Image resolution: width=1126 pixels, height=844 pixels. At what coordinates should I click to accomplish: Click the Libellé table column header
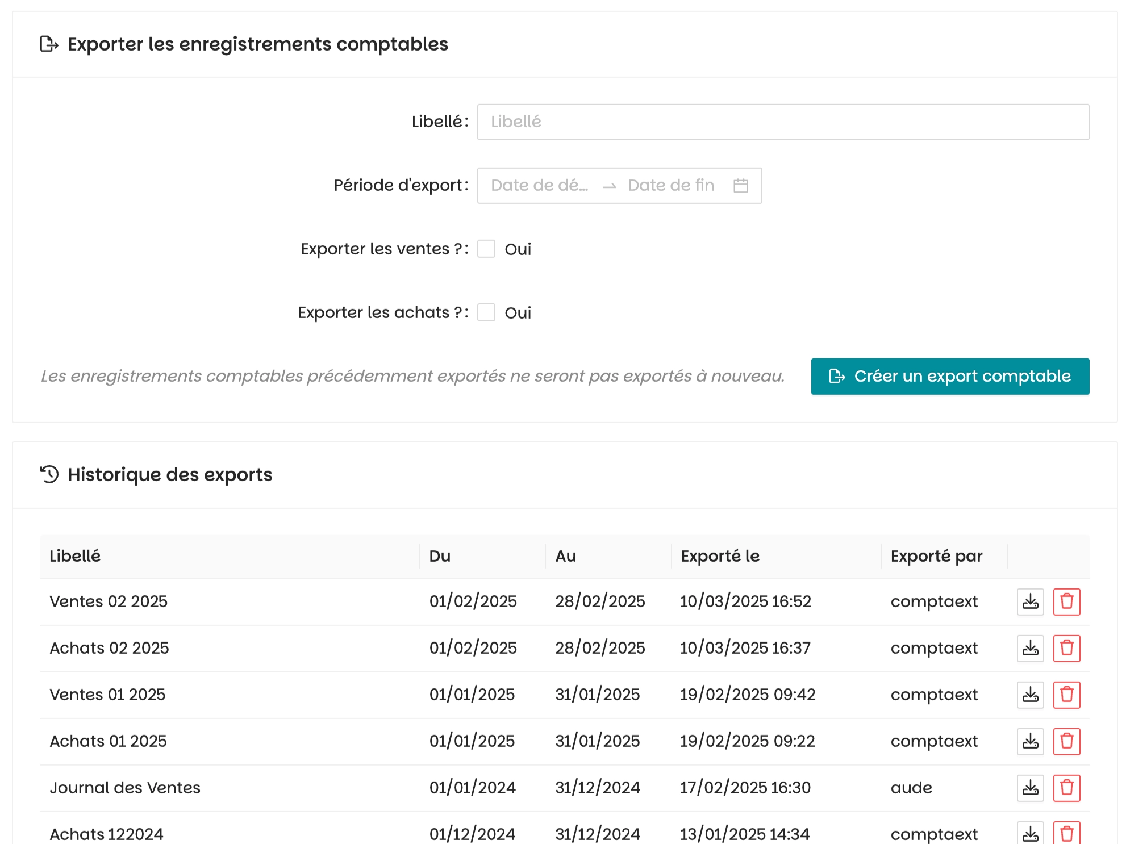click(x=75, y=556)
